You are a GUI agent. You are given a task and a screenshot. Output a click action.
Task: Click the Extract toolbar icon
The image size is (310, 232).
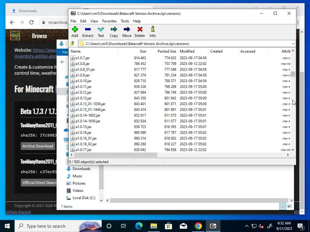click(88, 30)
